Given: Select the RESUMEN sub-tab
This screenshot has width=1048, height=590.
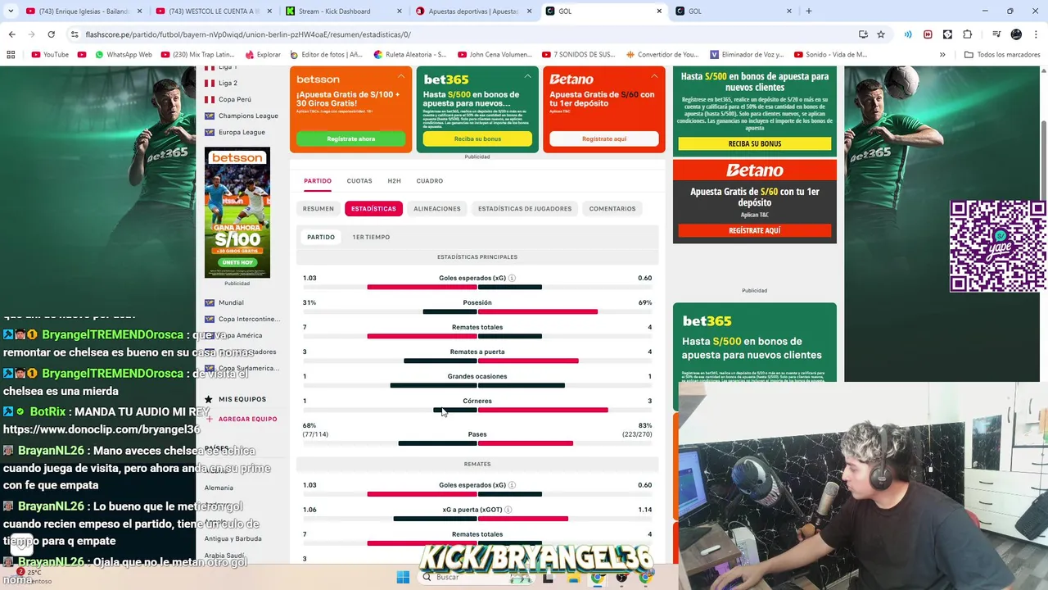Looking at the screenshot, I should pos(318,209).
